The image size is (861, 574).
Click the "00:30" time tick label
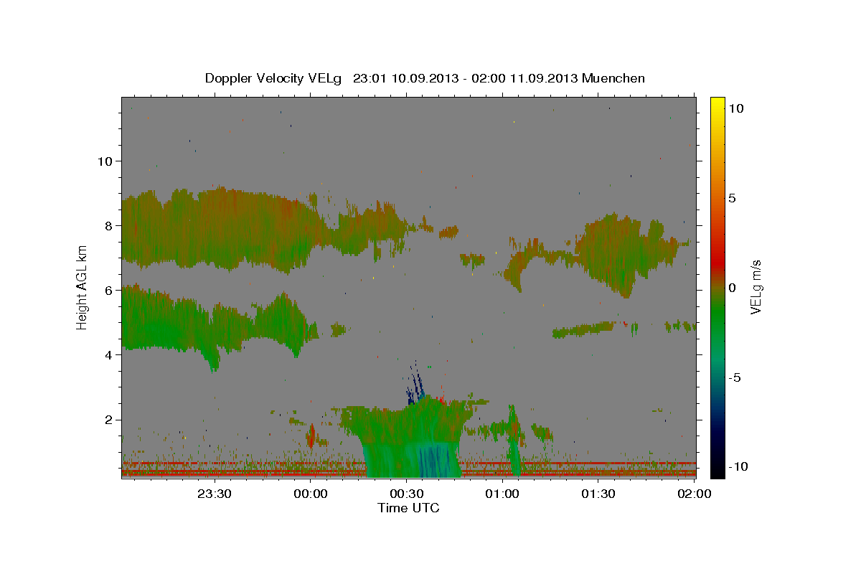click(407, 494)
